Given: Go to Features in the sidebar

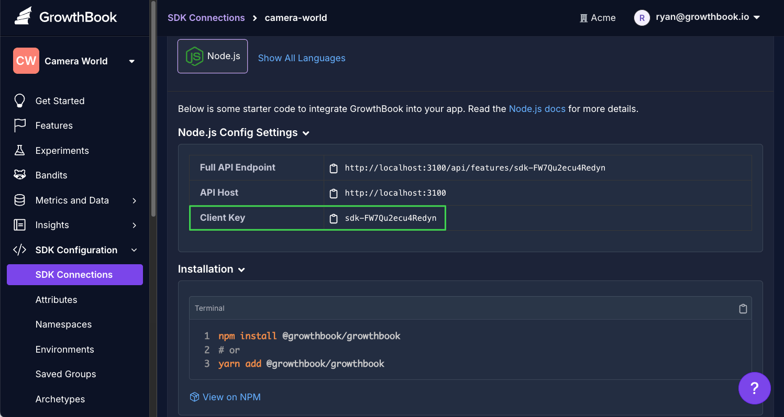Looking at the screenshot, I should pos(54,126).
